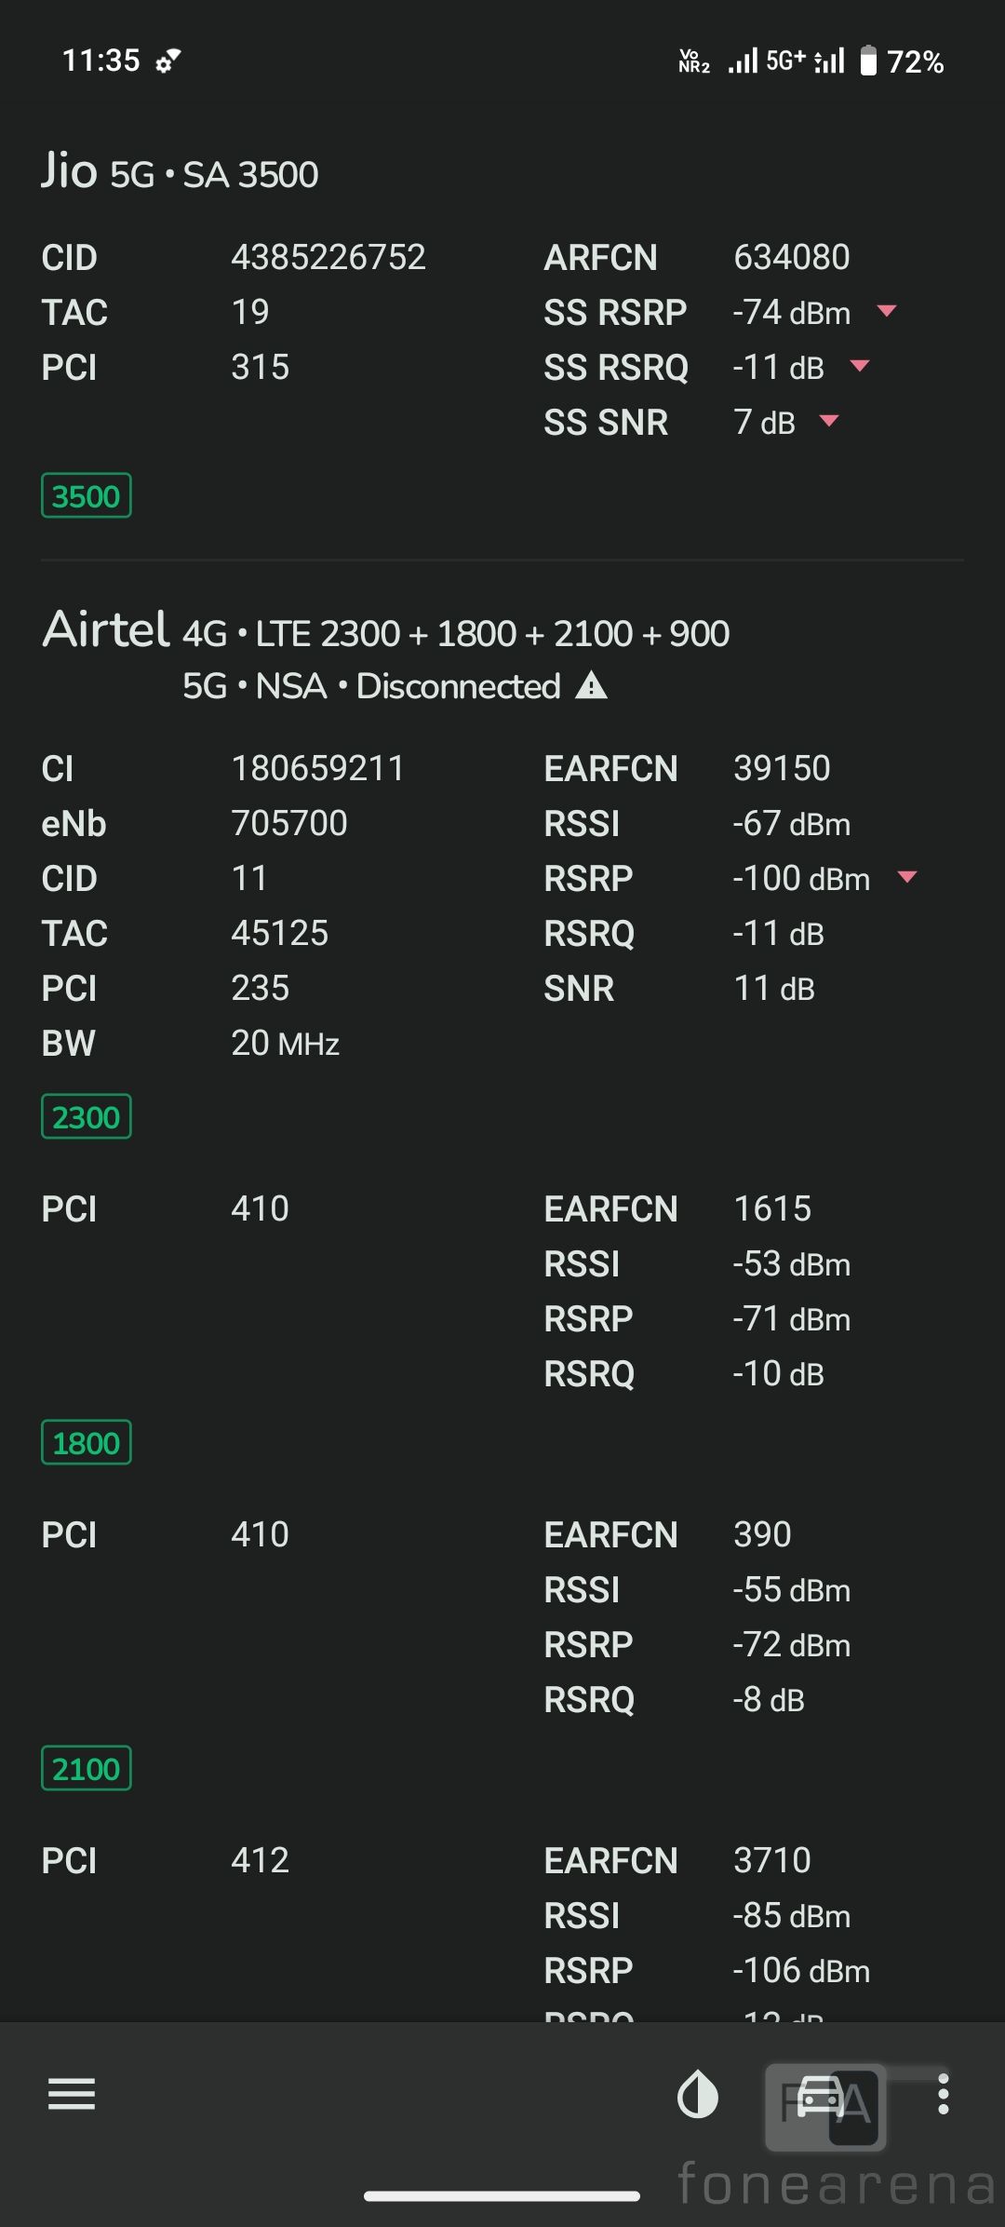Image resolution: width=1005 pixels, height=2227 pixels.
Task: Tap the green 1800 band tag
Action: pyautogui.click(x=86, y=1442)
